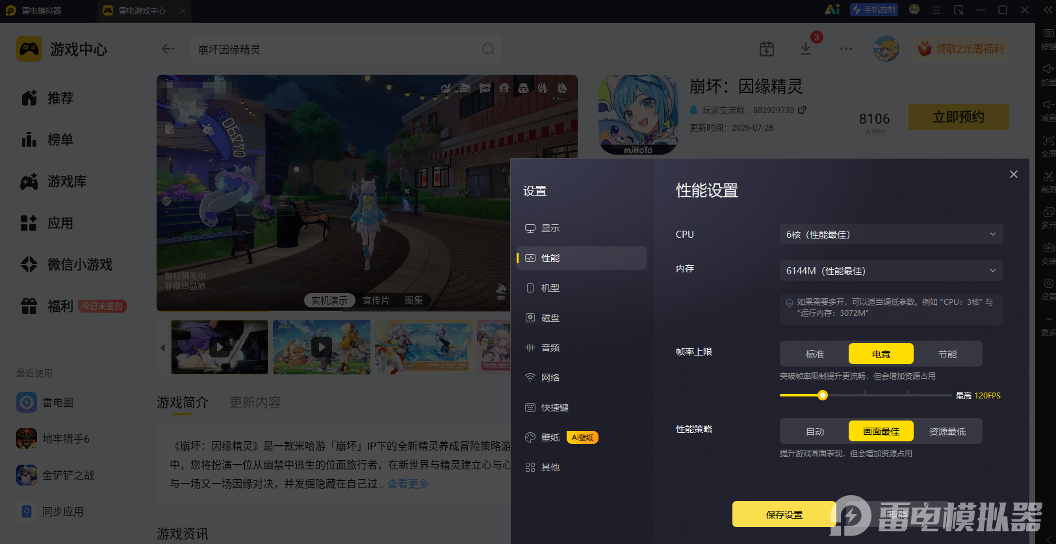Image resolution: width=1056 pixels, height=544 pixels.
Task: Open the downloads icon with badge 3
Action: (806, 49)
